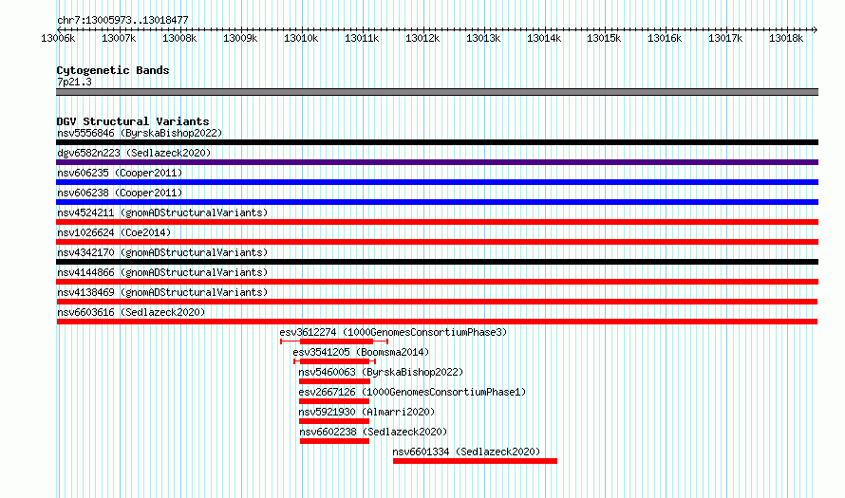The image size is (845, 498).
Task: Select the nsv1026624 (Coe2014) label
Action: tap(114, 232)
